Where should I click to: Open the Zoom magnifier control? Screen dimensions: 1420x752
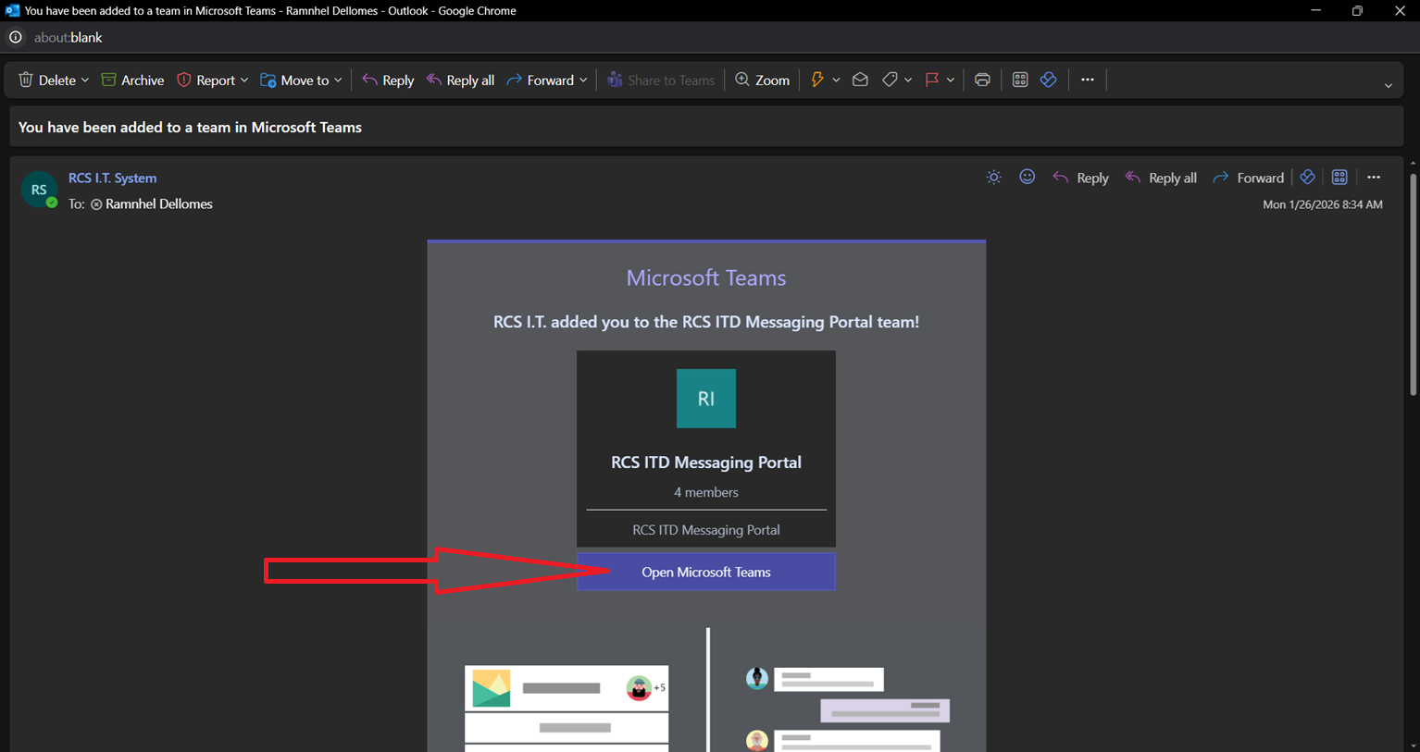tap(762, 80)
